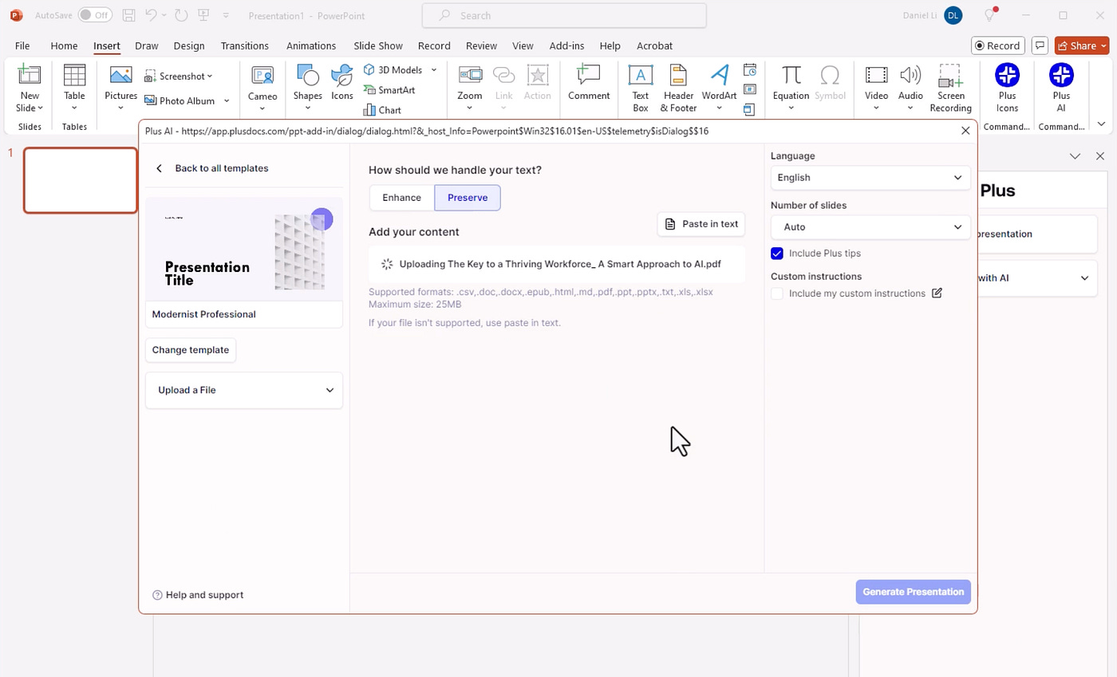Click the Zoom icon in ribbon
1117x677 pixels.
(x=470, y=76)
